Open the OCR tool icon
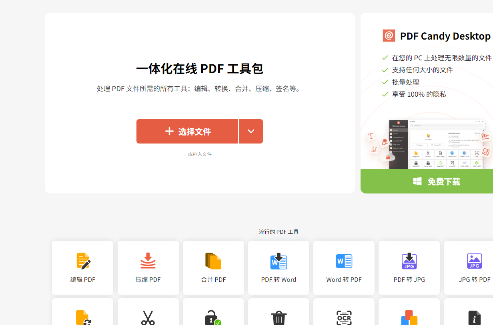This screenshot has width=493, height=325. point(344,318)
